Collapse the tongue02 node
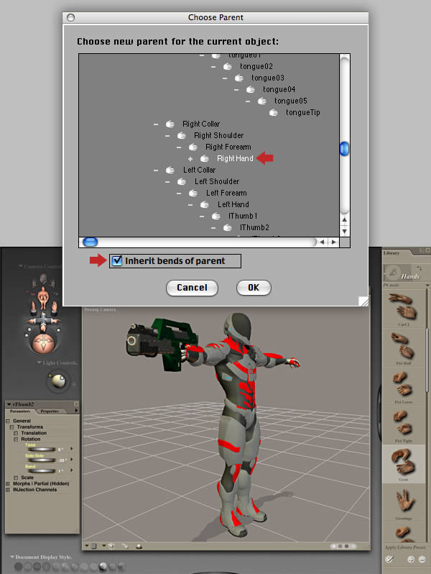 pos(213,67)
